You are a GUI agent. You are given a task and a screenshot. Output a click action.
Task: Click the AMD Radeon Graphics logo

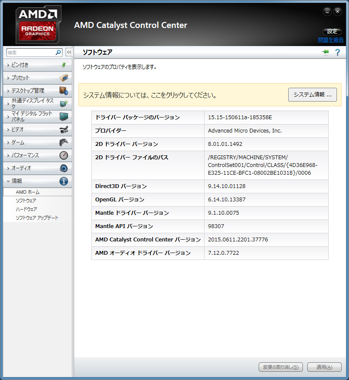pos(38,25)
